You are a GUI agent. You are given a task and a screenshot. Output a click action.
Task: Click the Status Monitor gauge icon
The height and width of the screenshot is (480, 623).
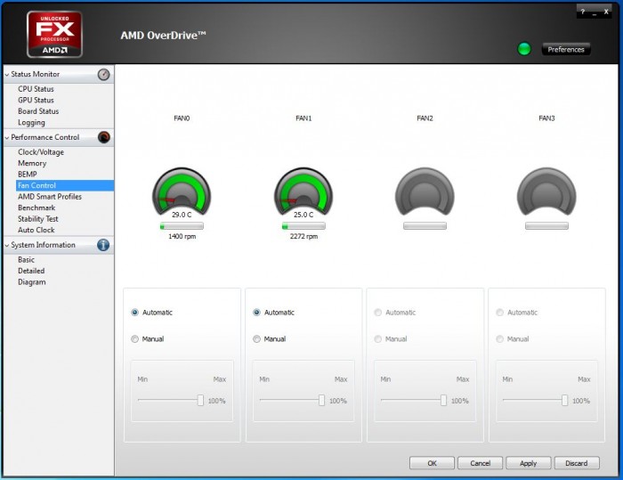pos(104,75)
